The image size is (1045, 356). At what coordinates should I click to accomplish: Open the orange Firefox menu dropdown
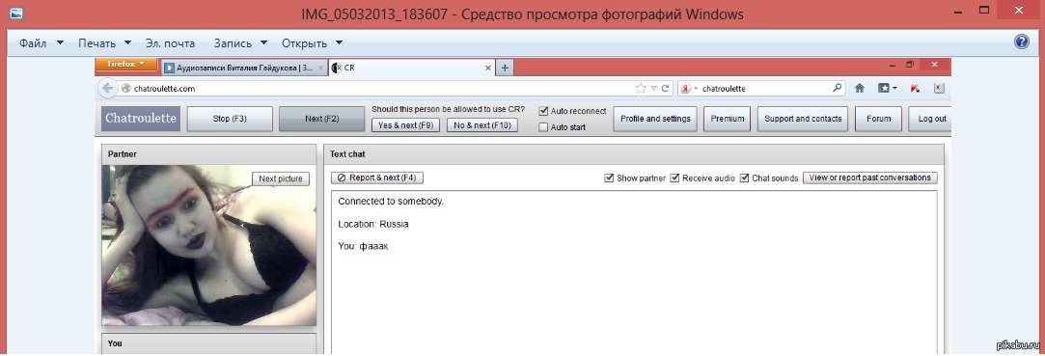(x=125, y=64)
